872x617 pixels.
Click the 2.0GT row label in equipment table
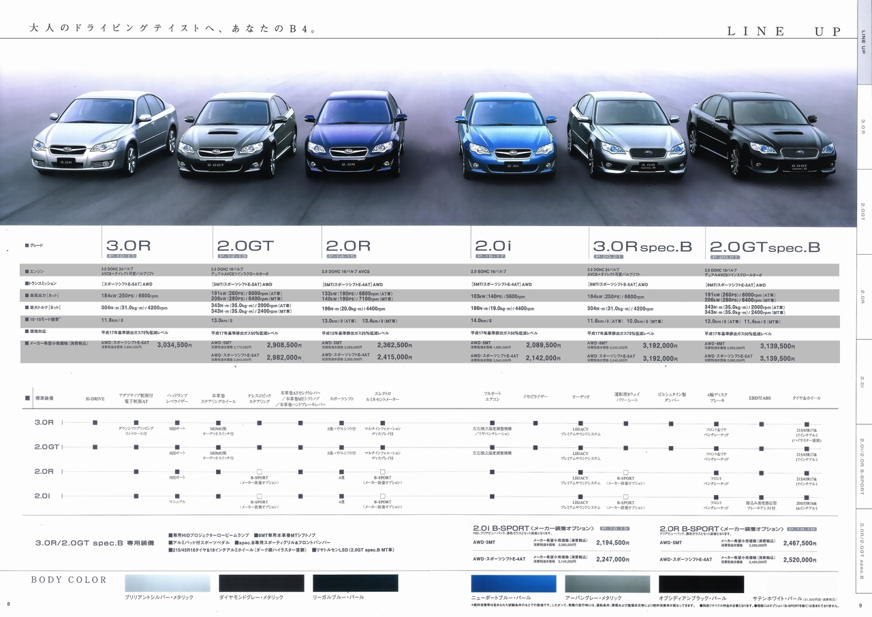tap(47, 447)
